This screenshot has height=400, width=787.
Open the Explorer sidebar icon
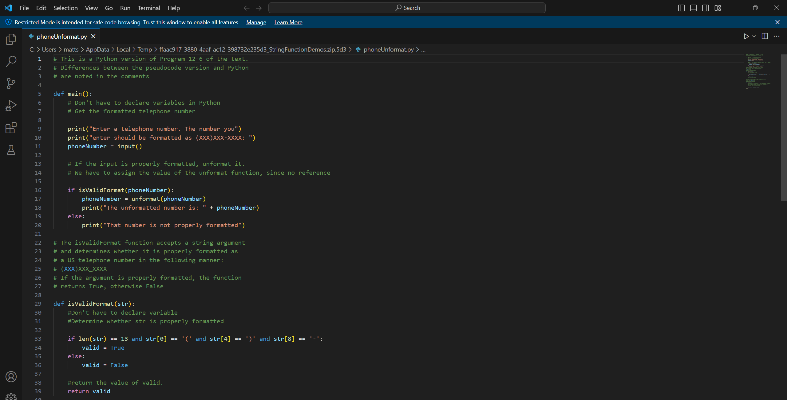point(11,39)
